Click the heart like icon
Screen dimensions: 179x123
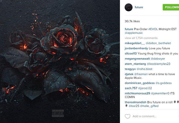pyautogui.click(x=128, y=116)
